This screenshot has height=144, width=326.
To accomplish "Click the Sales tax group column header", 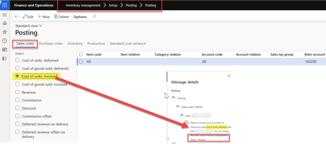I will (x=282, y=55).
